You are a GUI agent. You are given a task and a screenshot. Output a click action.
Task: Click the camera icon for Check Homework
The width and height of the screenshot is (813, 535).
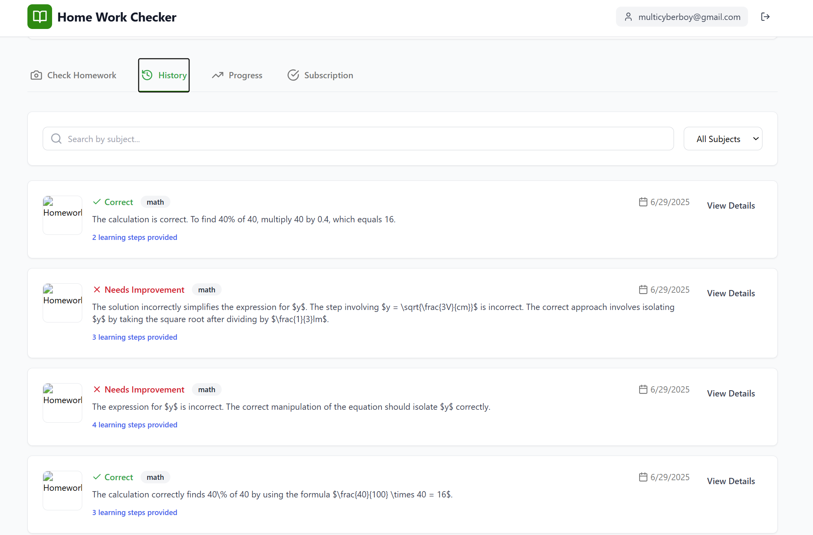point(36,75)
